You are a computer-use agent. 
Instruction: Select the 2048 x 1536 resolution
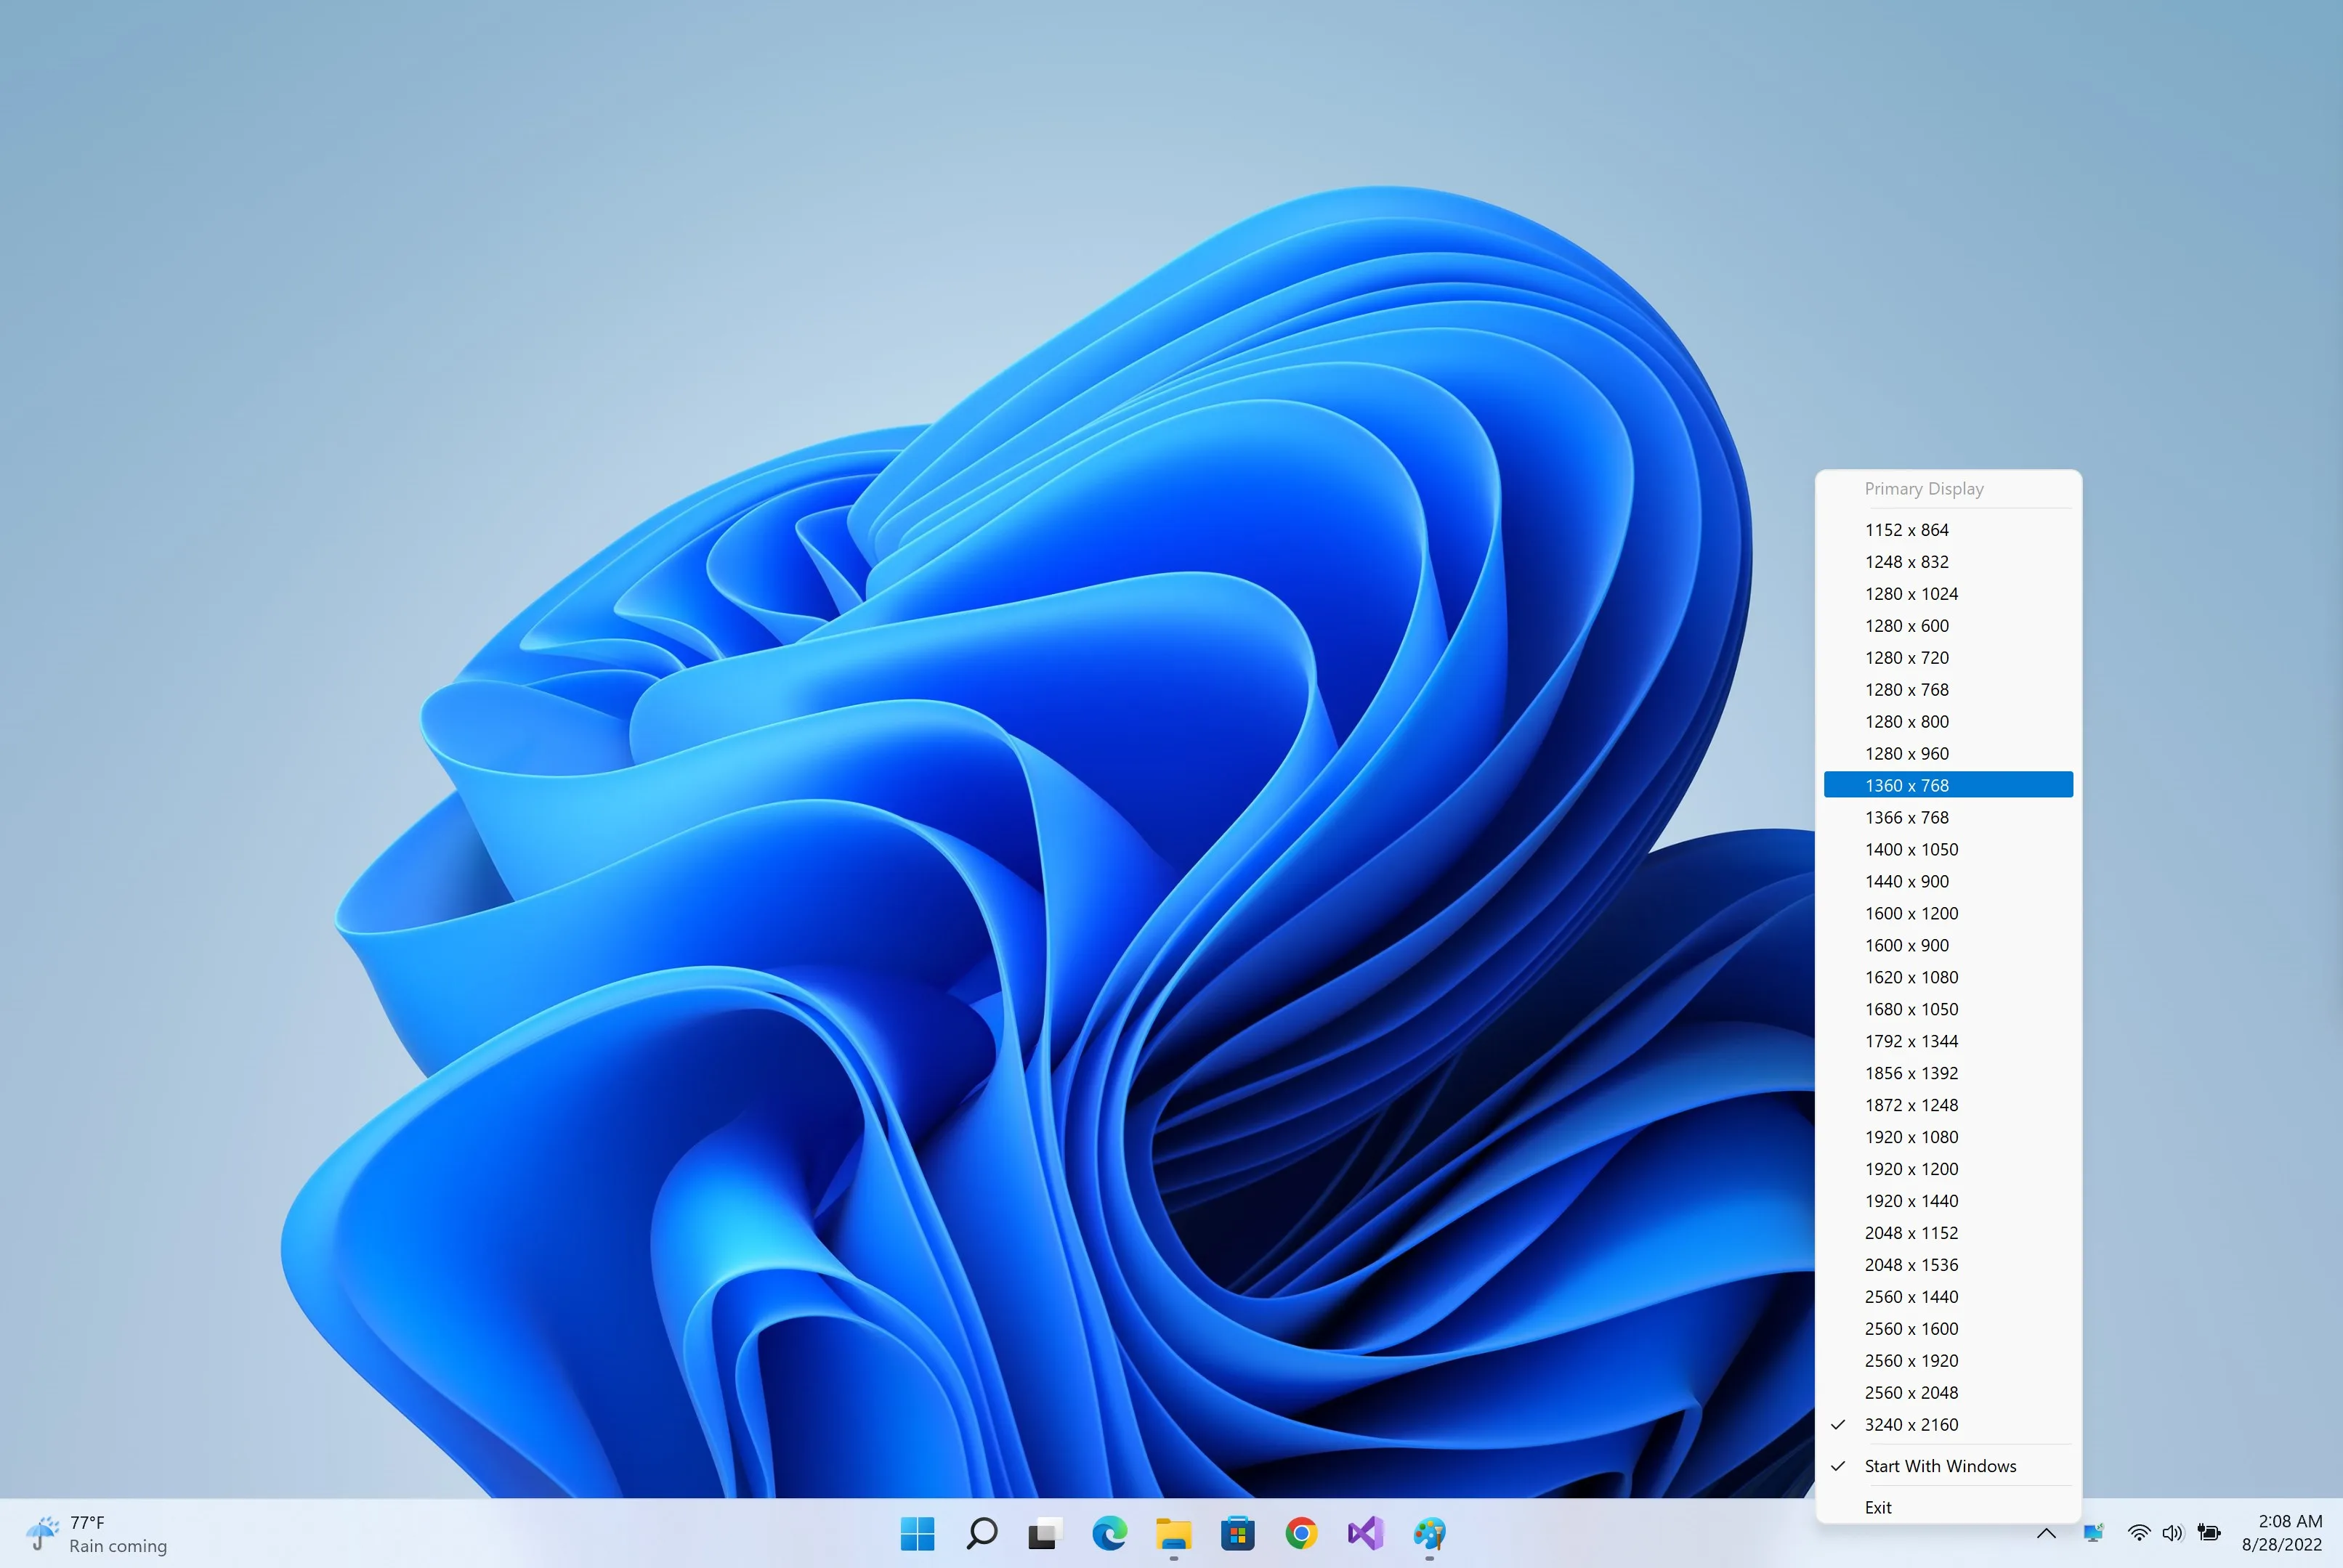[x=1949, y=1265]
